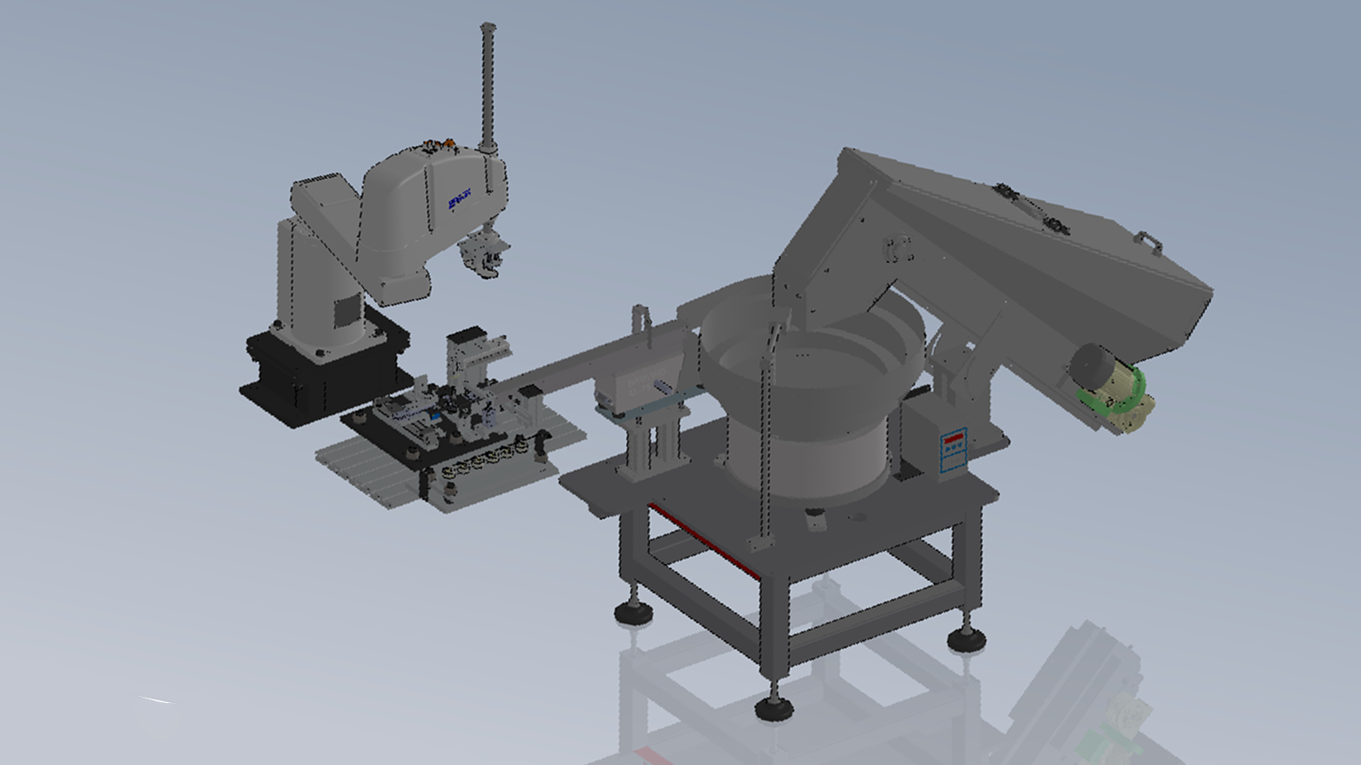Screen dimensions: 1361x765
Task: Click the left leveling foot of table
Action: (631, 611)
